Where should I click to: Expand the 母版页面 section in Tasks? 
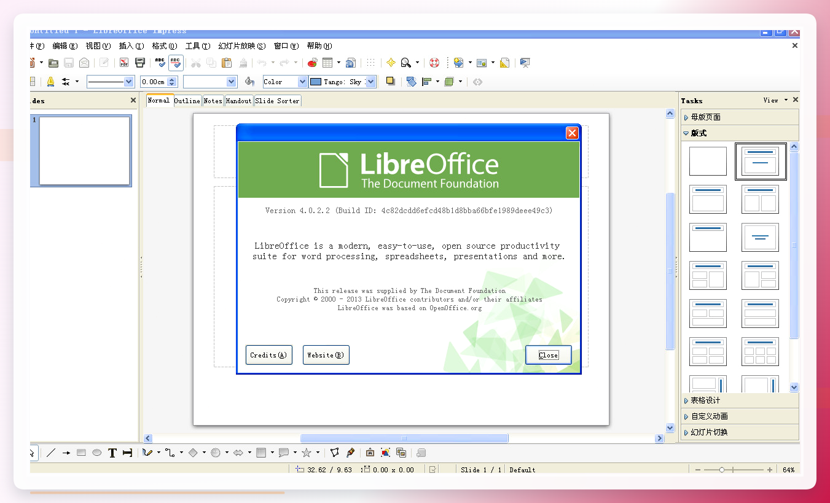[x=740, y=117]
